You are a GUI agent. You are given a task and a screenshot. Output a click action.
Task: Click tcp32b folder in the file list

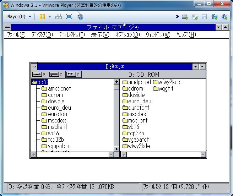coord(133,133)
